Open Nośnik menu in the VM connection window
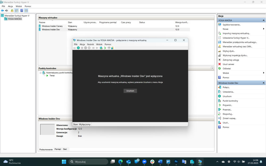The width and height of the screenshot is (266, 166). pos(90,44)
